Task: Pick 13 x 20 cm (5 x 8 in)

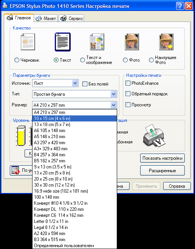Action: point(74,173)
